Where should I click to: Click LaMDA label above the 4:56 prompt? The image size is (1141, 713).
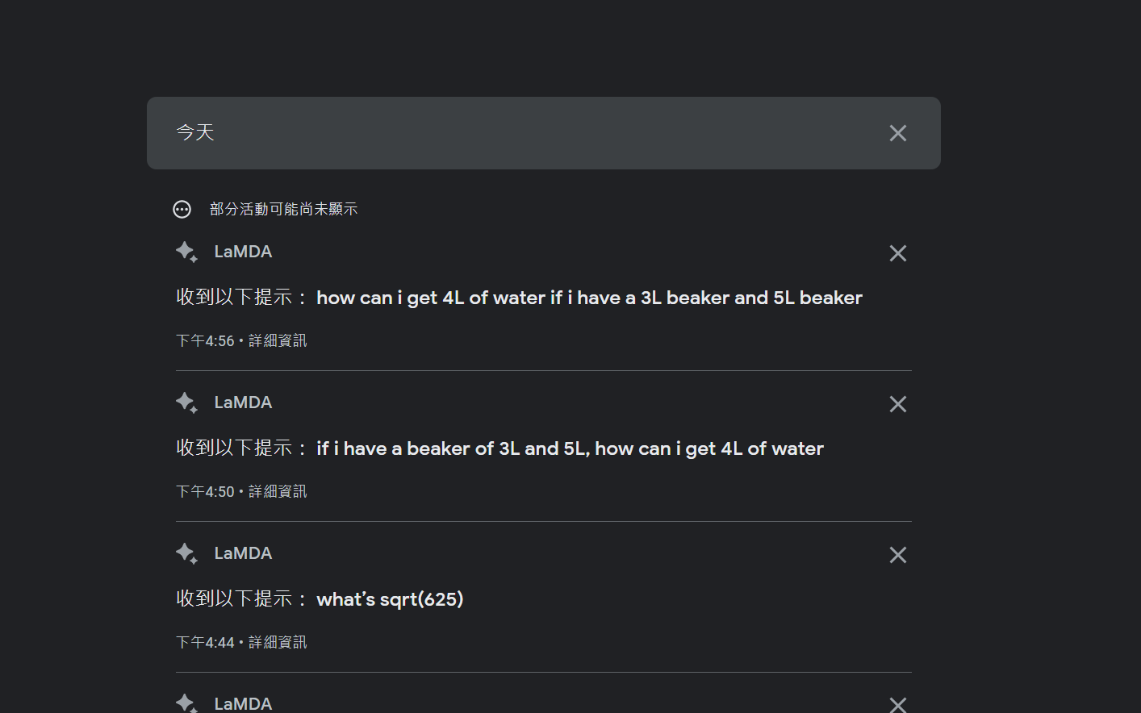243,252
